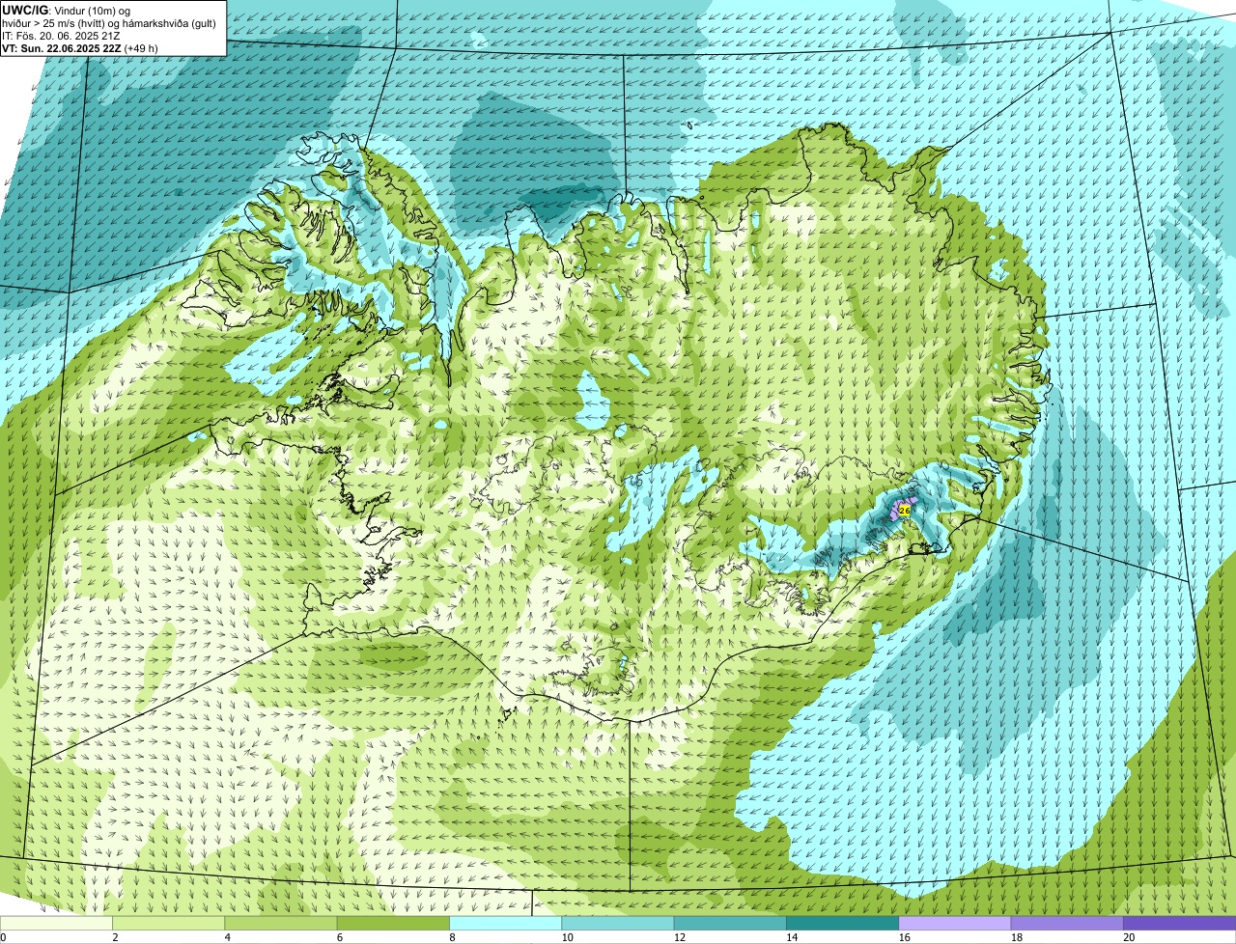The width and height of the screenshot is (1236, 944).
Task: Click the legend scale label '8'
Action: coord(452,937)
